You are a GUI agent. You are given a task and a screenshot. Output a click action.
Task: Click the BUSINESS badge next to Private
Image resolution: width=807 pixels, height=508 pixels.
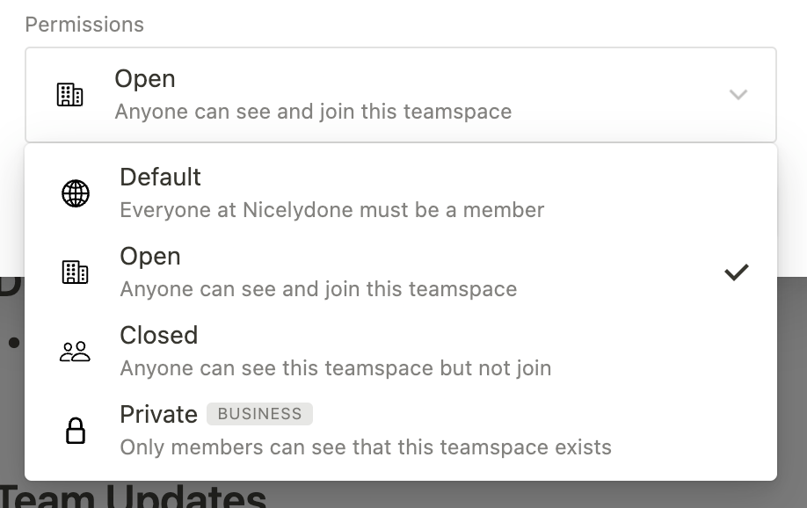pos(259,414)
